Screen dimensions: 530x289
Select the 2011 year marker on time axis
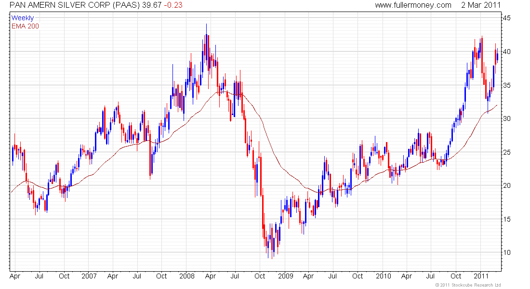click(x=480, y=276)
